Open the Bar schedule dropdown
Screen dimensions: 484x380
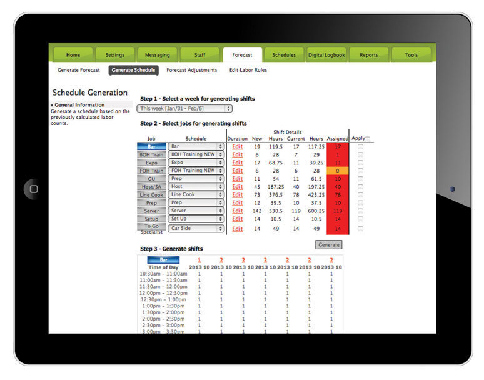(196, 146)
